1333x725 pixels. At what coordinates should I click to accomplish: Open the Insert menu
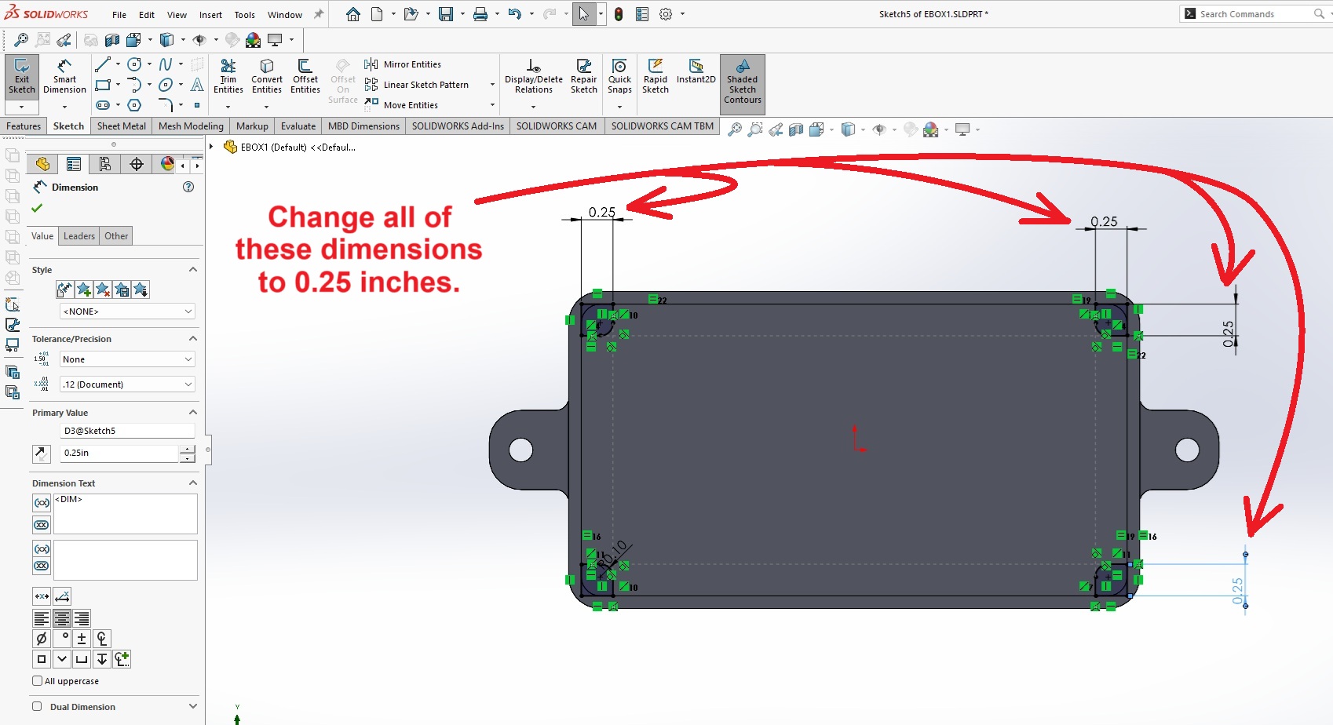coord(210,15)
